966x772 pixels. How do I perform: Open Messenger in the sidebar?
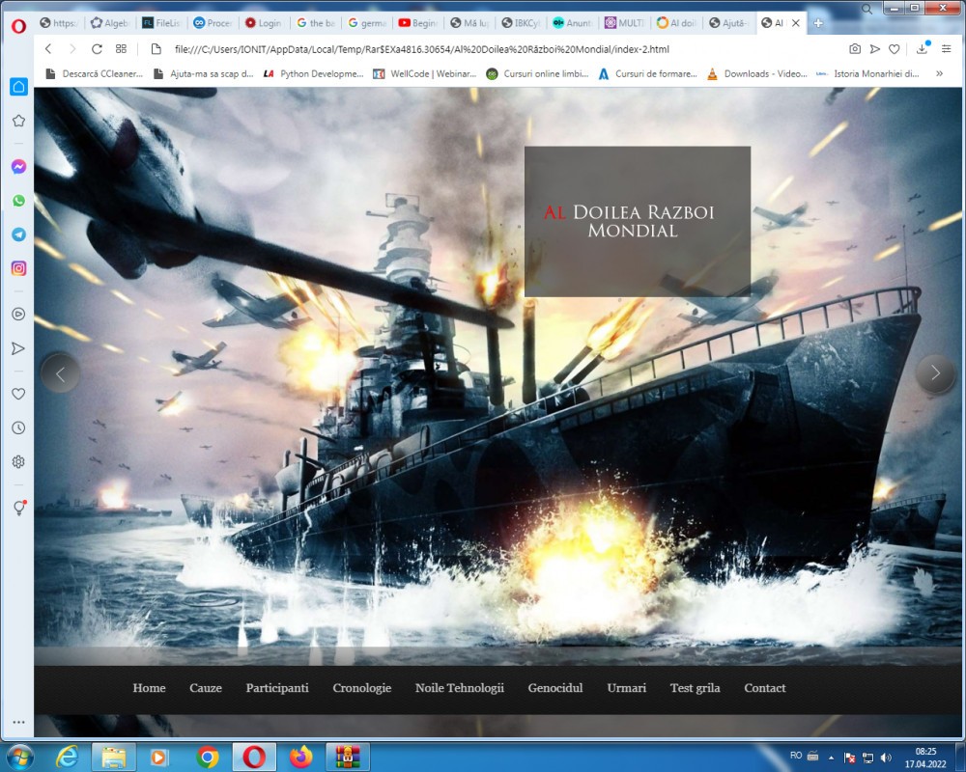(19, 167)
